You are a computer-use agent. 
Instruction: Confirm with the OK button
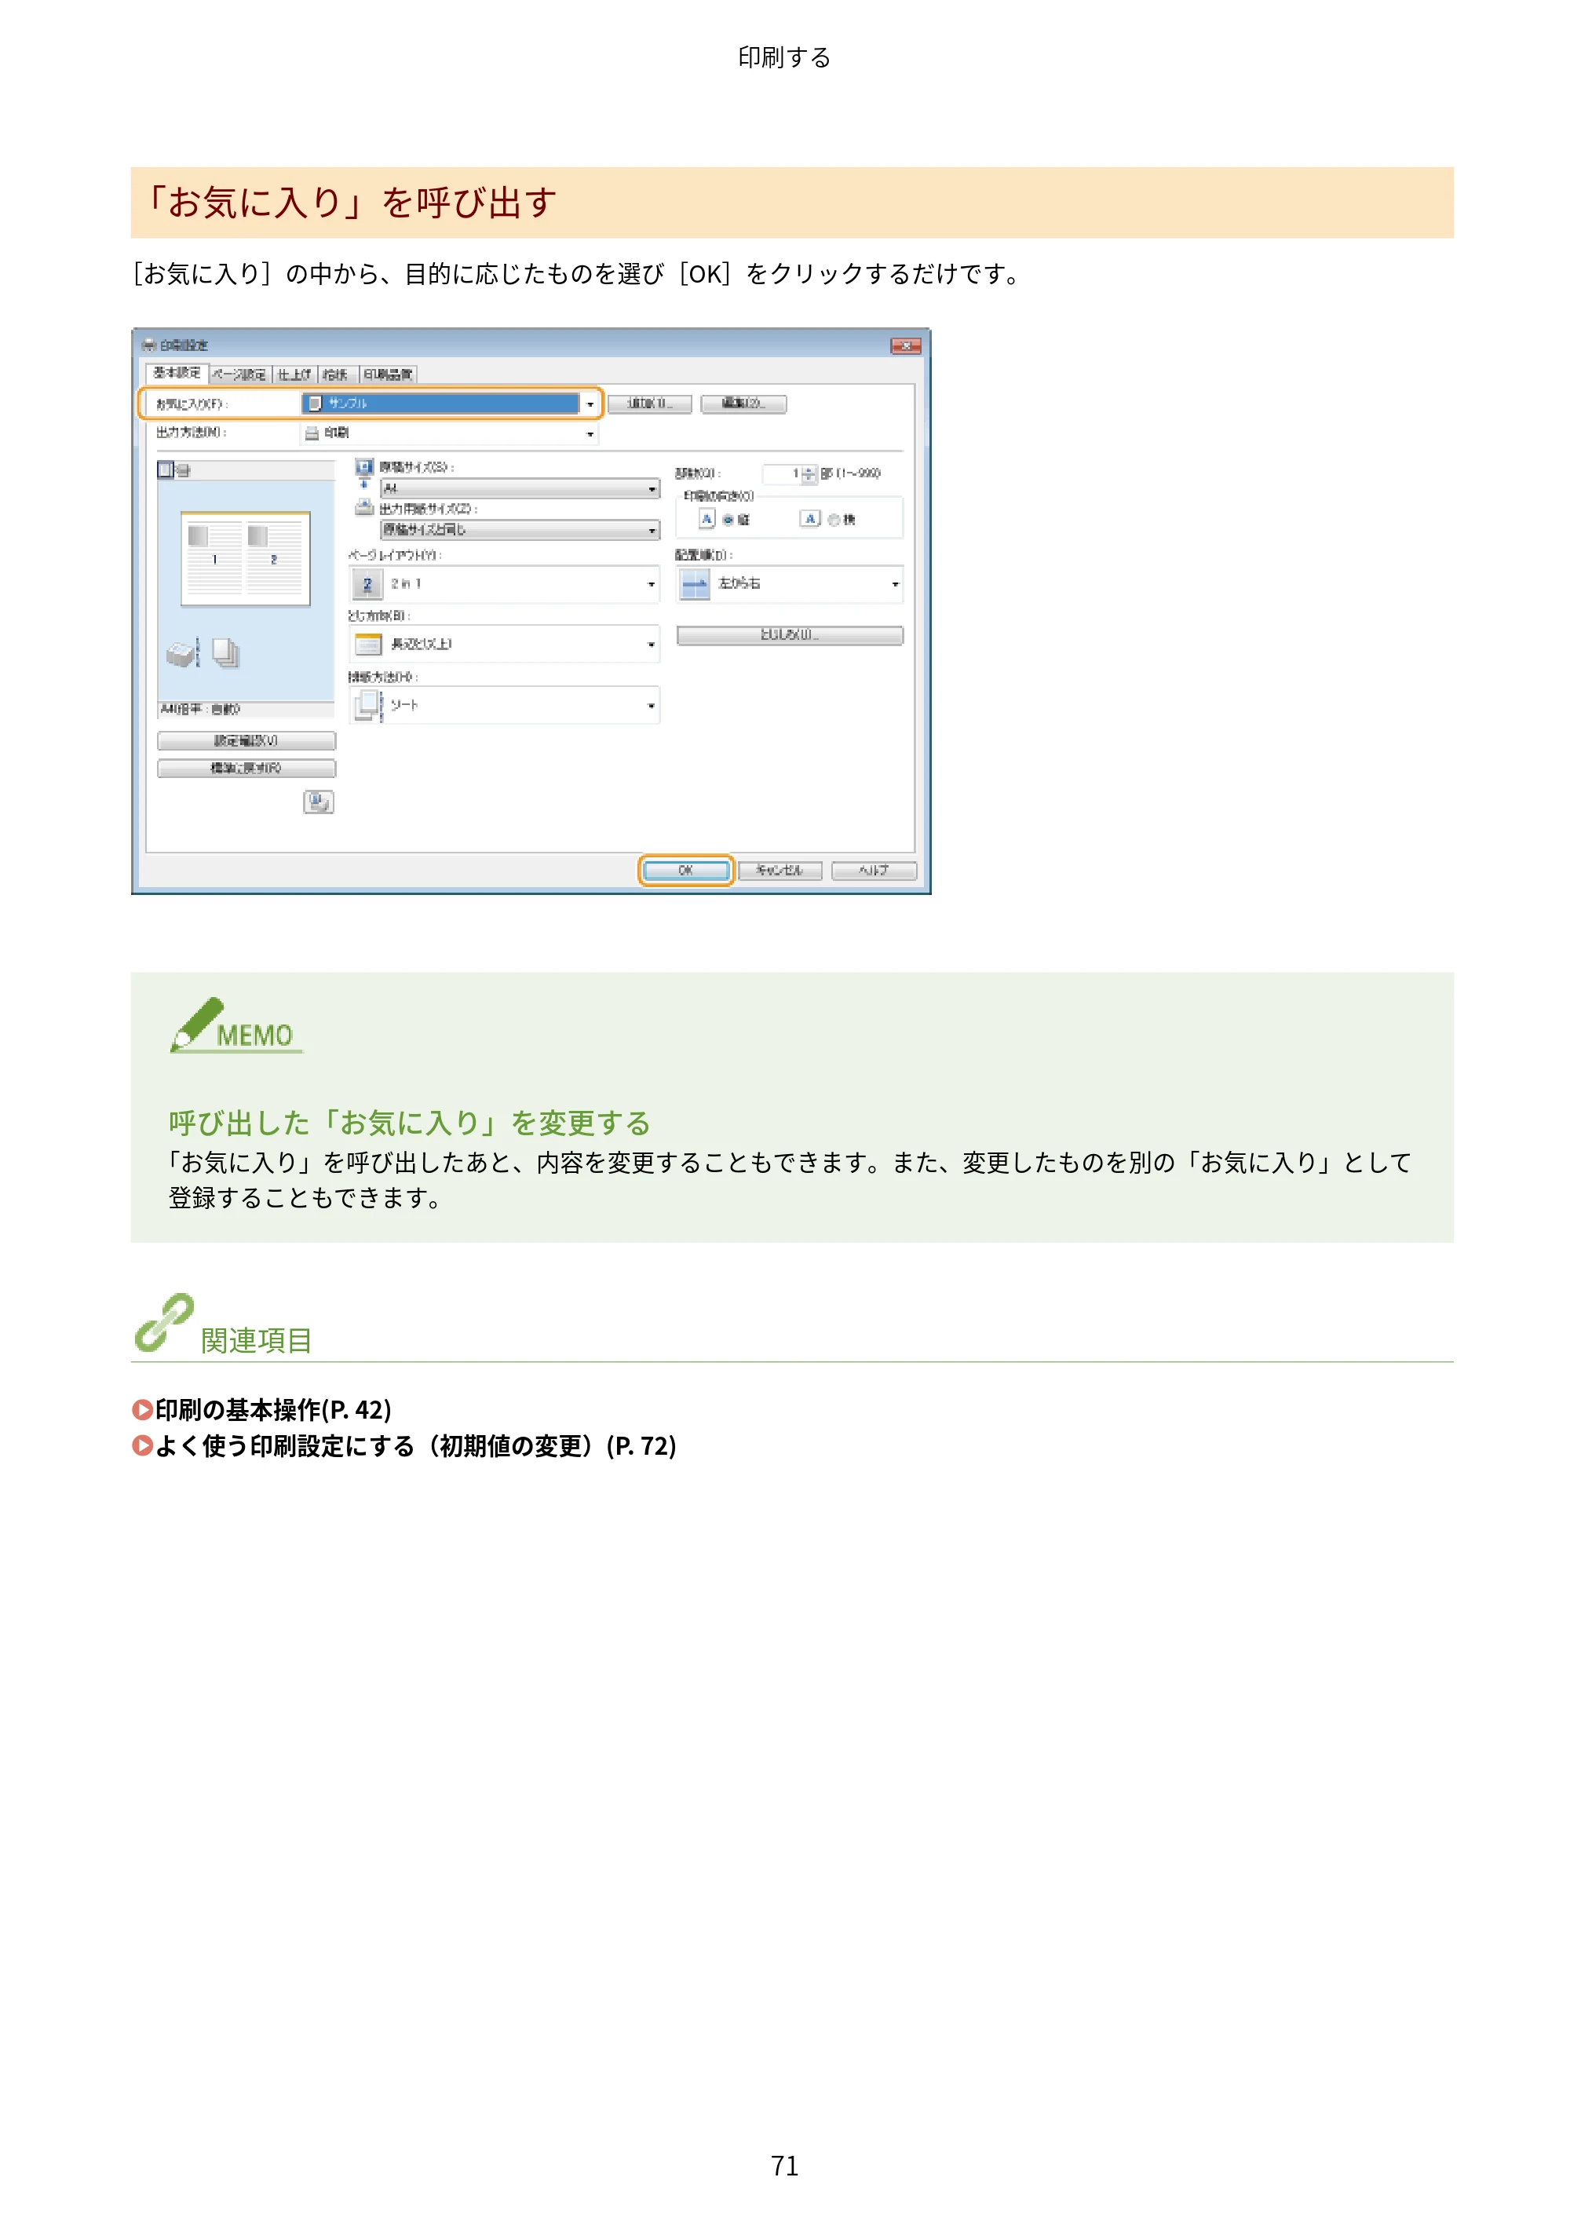pos(686,871)
